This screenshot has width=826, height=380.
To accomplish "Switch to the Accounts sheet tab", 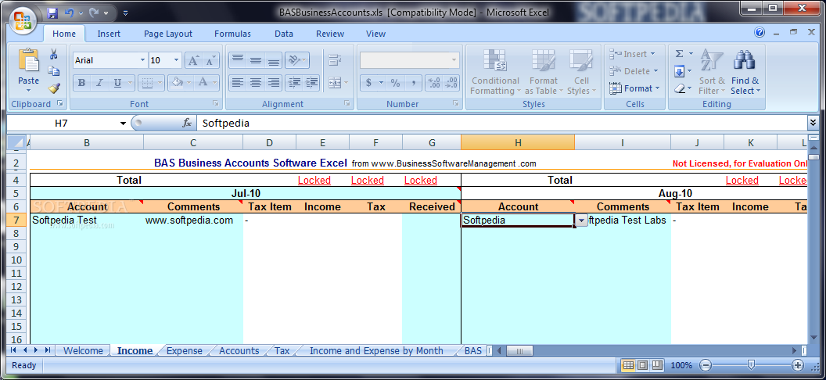I will [x=239, y=350].
